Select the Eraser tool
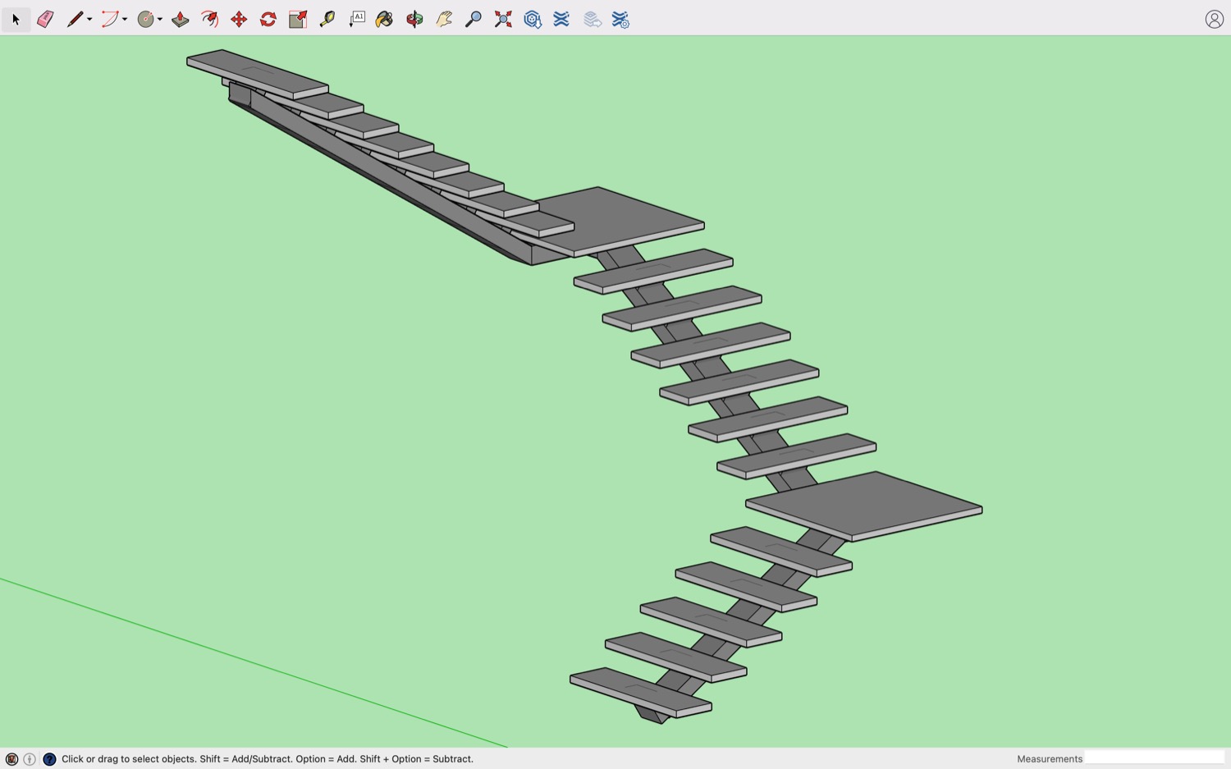The height and width of the screenshot is (769, 1231). click(x=45, y=19)
